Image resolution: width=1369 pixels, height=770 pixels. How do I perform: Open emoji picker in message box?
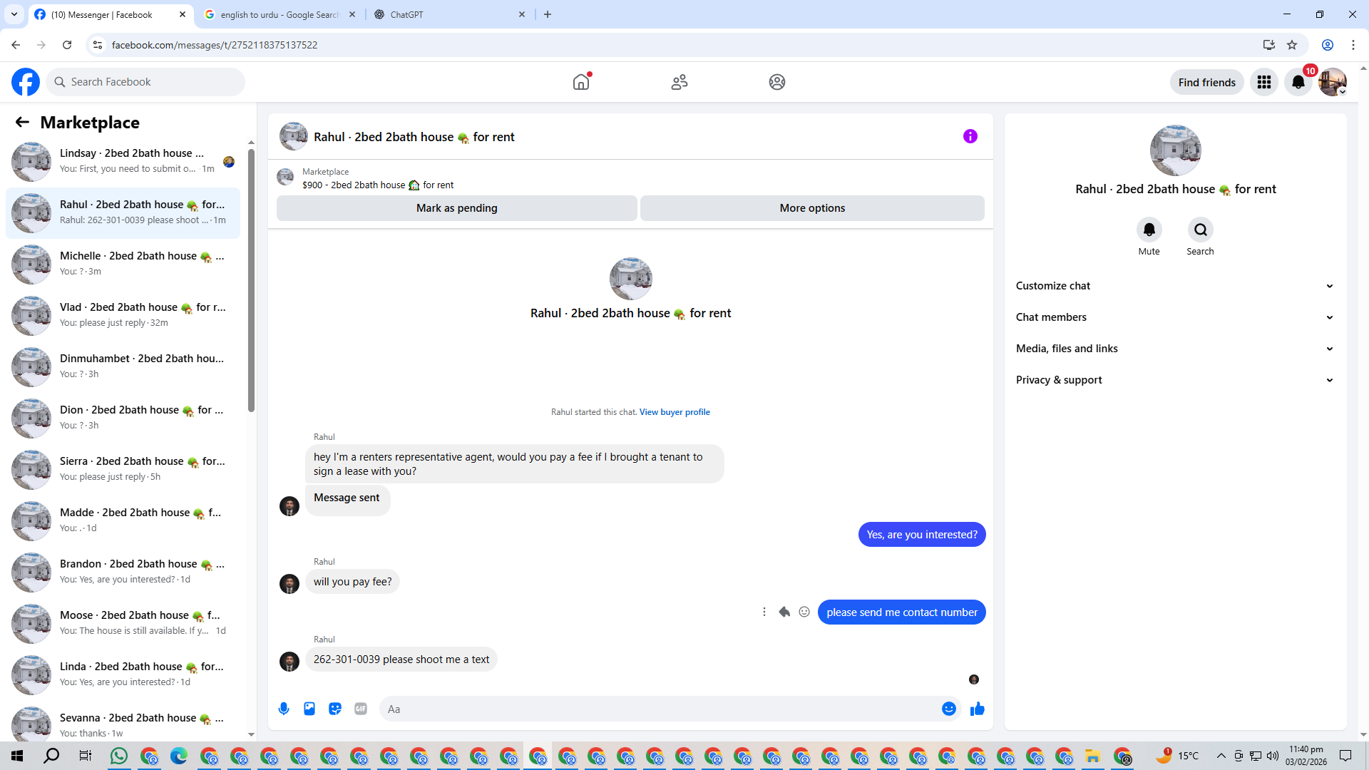coord(948,709)
